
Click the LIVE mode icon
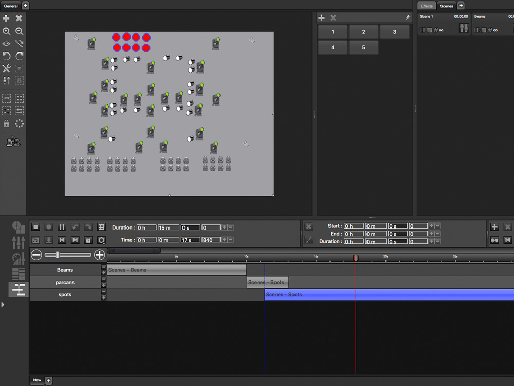click(6, 98)
